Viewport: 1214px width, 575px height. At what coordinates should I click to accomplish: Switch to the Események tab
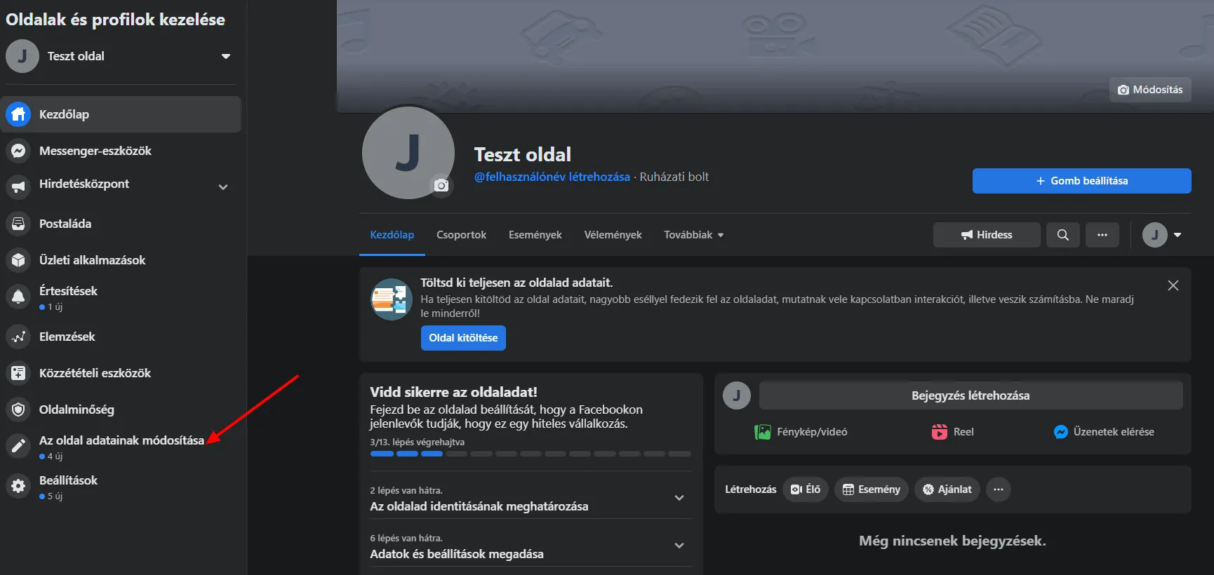click(x=535, y=235)
